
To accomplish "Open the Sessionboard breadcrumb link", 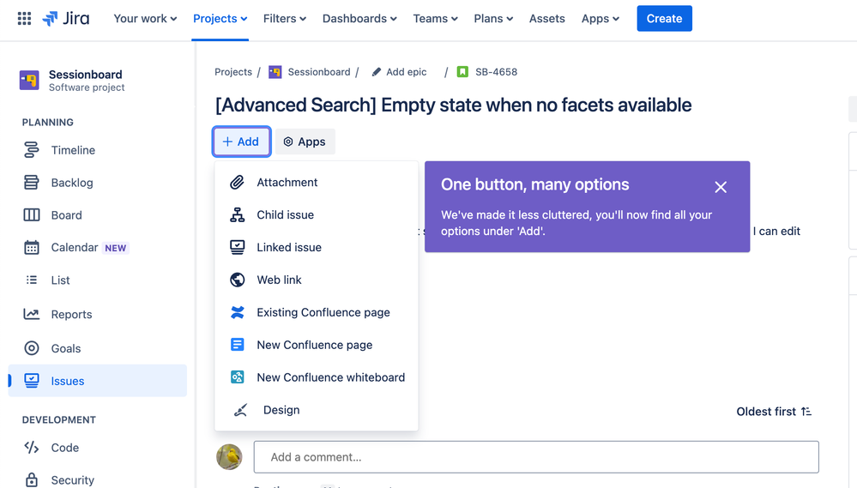I will point(318,71).
